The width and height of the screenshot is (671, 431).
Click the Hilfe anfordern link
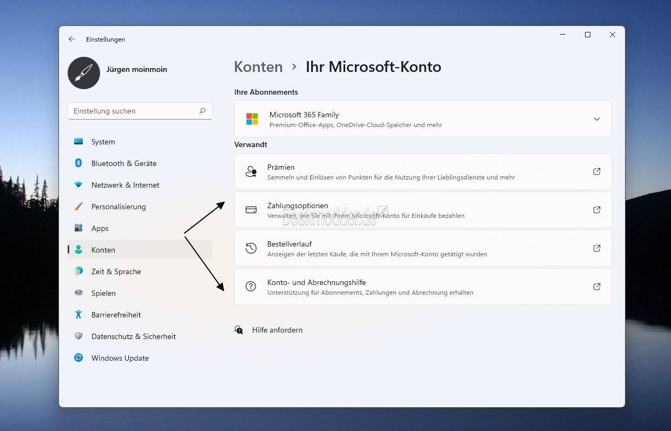pyautogui.click(x=277, y=330)
